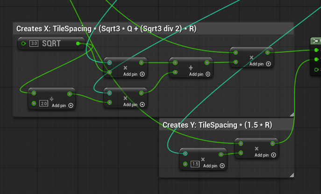This screenshot has width=321, height=194.
Task: Click resize handle of Creates Y comment box
Action: (292, 175)
